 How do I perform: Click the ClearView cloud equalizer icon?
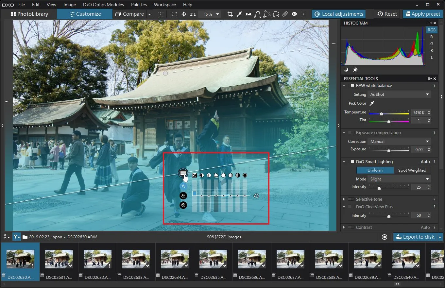pos(216,175)
